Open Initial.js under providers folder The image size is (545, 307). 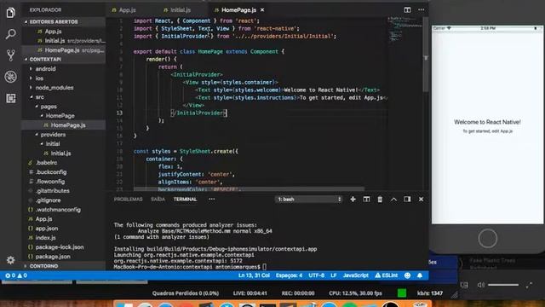(x=60, y=153)
